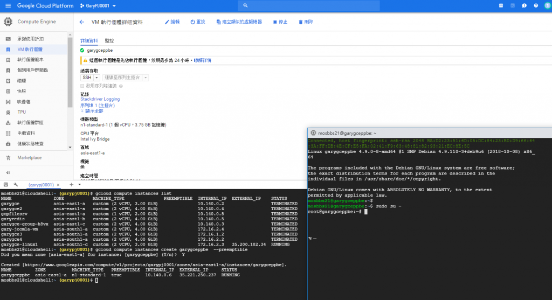Click 建立類似的虛擬機器 (create similar) button
The height and width of the screenshot is (300, 552).
[239, 22]
